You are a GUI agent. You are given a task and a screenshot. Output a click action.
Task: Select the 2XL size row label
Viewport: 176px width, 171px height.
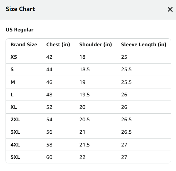[x=15, y=120]
